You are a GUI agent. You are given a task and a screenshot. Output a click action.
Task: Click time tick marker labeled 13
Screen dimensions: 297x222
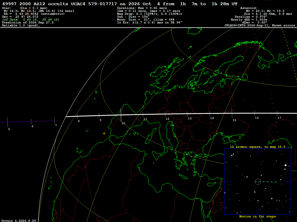(187, 114)
